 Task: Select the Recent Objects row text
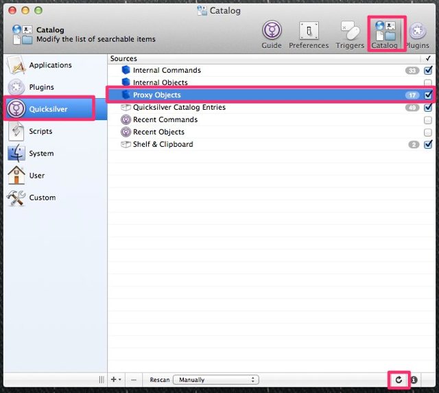click(158, 132)
